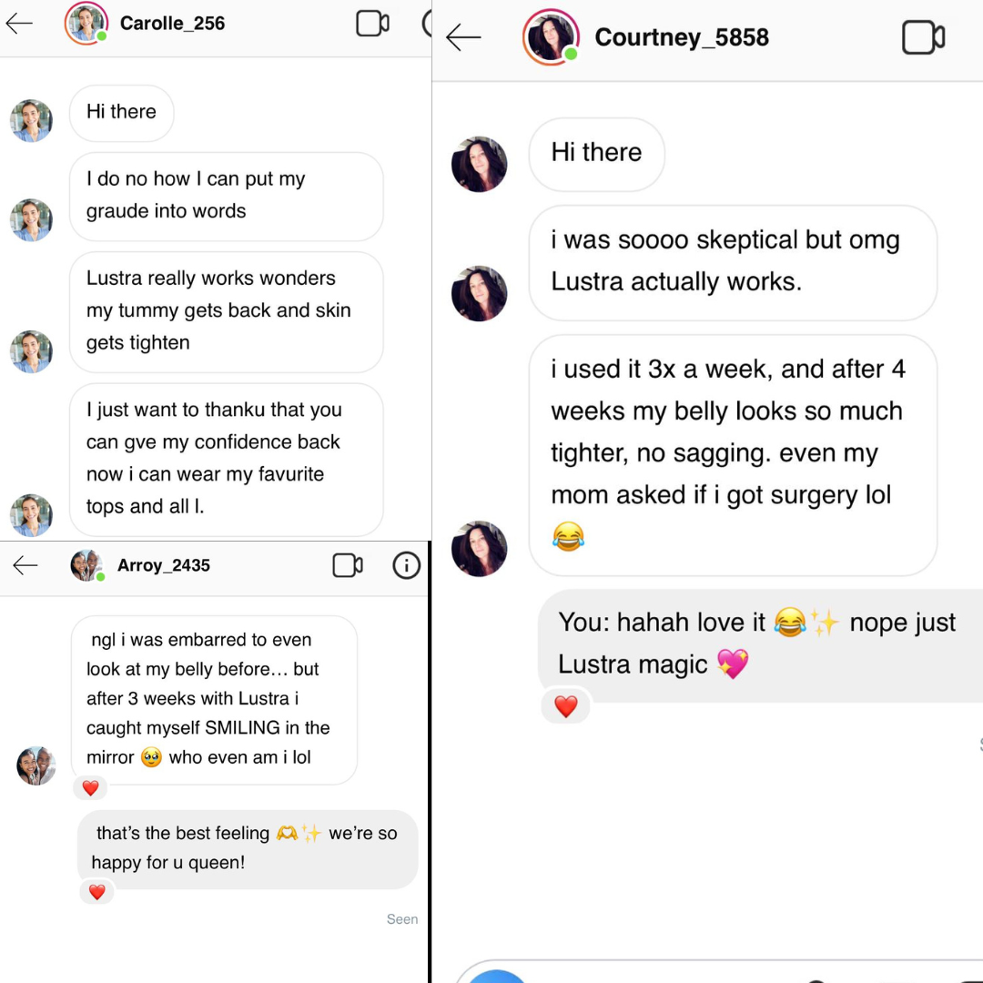The width and height of the screenshot is (983, 983).
Task: Tap heart reaction under 'Lustra magic' reply
Action: pyautogui.click(x=565, y=706)
